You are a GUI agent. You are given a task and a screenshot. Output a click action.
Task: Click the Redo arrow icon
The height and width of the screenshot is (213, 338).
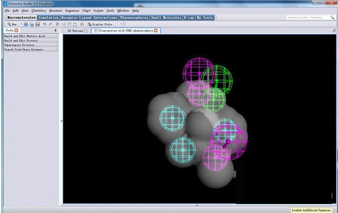coord(51,24)
